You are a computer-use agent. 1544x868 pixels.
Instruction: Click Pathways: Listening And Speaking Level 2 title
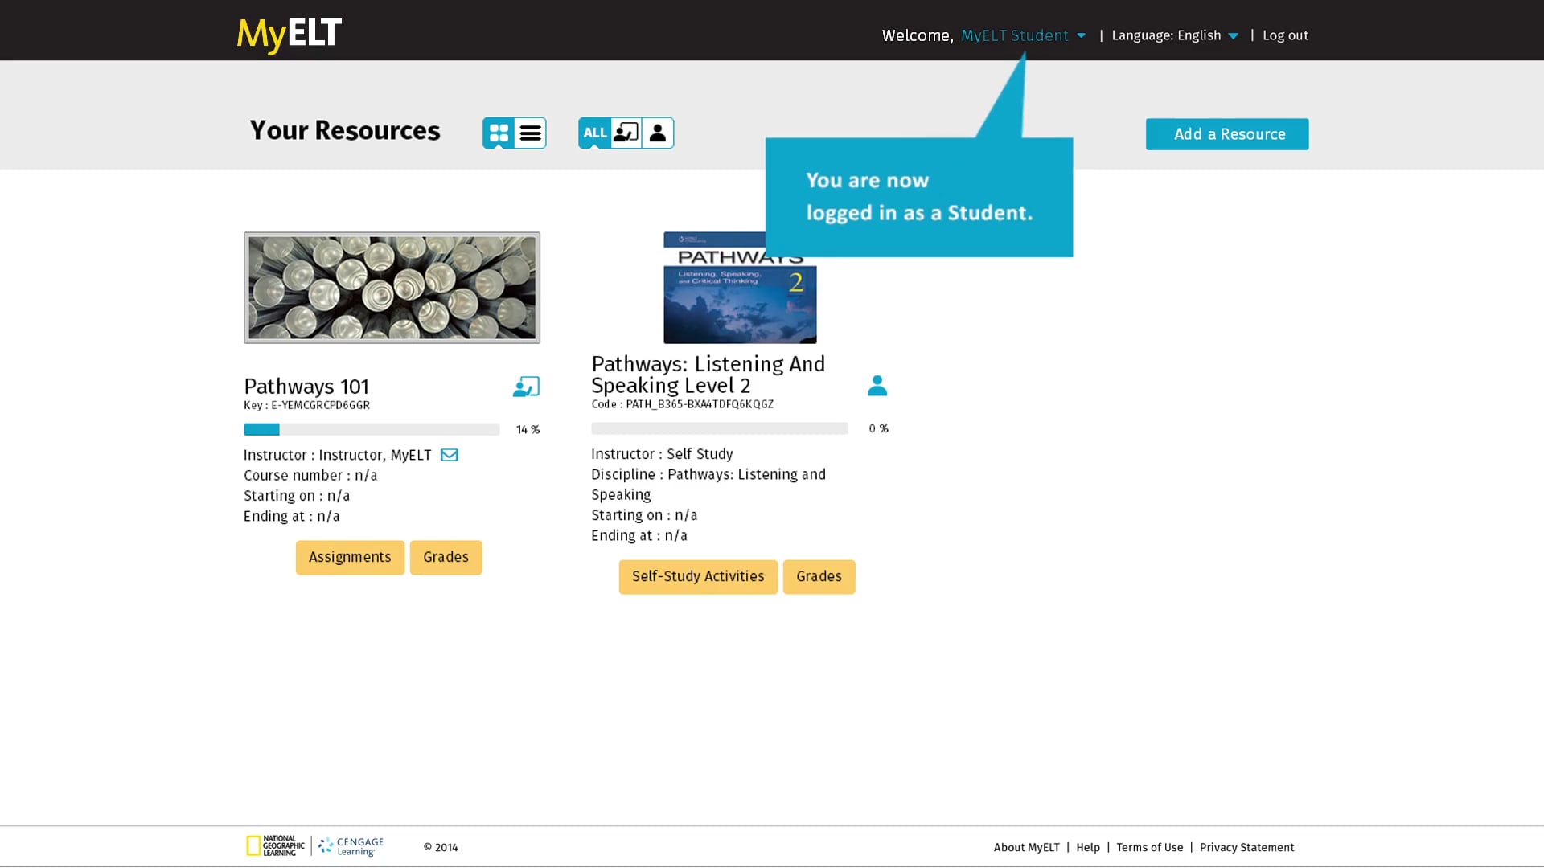(x=708, y=375)
